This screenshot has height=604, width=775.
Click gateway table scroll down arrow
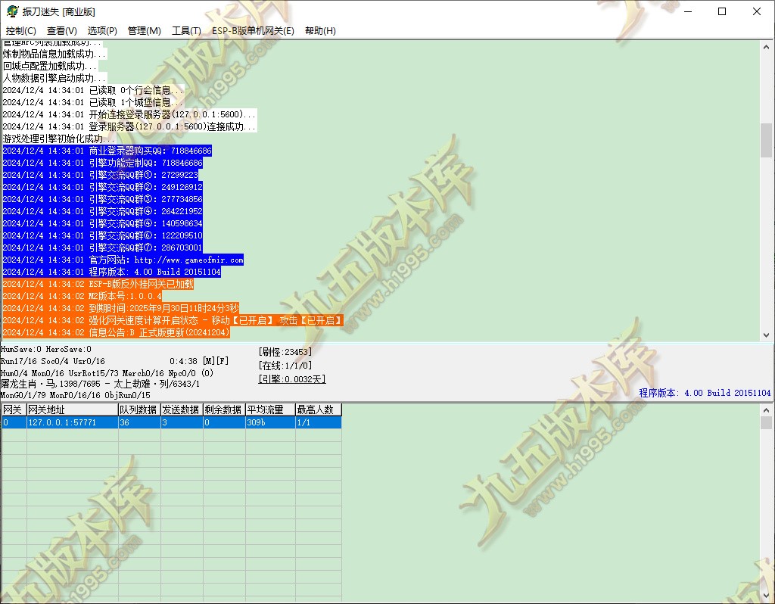pyautogui.click(x=766, y=596)
